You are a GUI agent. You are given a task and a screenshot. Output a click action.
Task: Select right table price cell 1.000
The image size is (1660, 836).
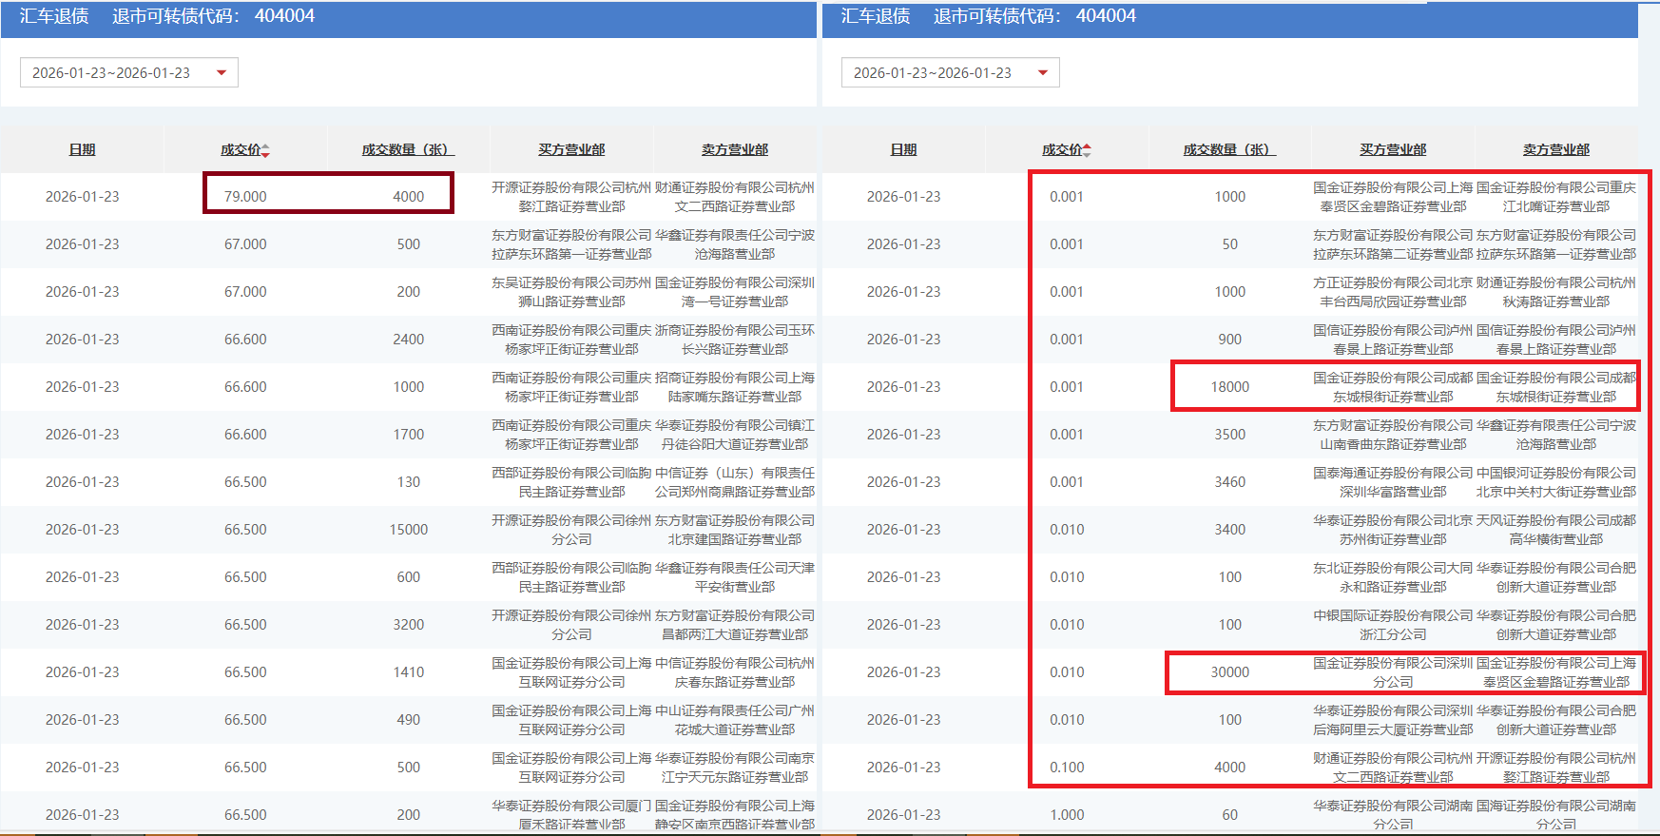[x=1067, y=815]
